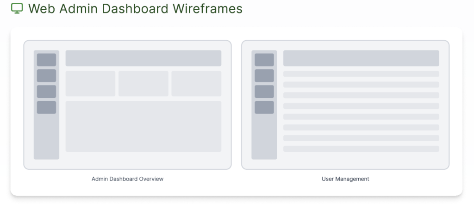Click the monitor icon beside the heading
Image resolution: width=474 pixels, height=210 pixels.
[x=17, y=8]
